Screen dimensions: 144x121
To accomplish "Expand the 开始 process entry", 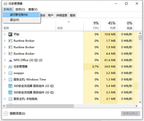I will point(5,34).
